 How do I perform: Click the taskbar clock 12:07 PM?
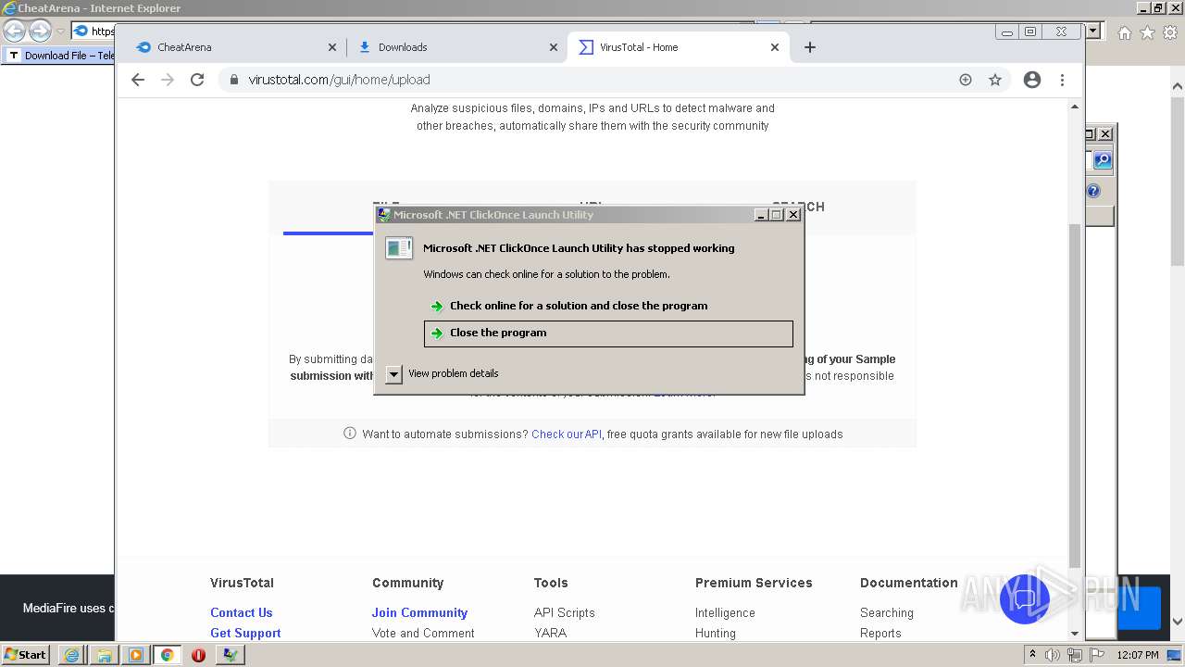(1138, 655)
